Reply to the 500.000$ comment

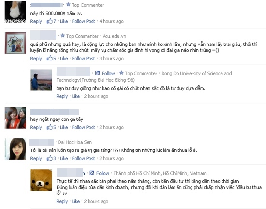36,21
